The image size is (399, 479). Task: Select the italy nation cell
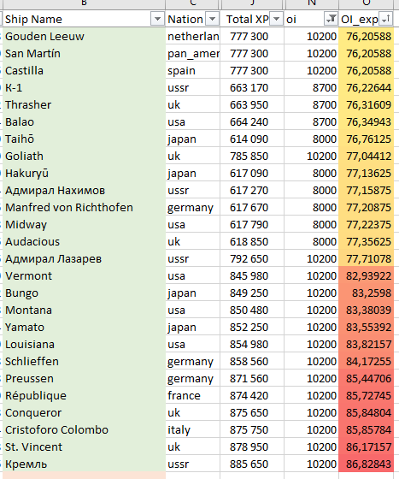[x=193, y=429]
